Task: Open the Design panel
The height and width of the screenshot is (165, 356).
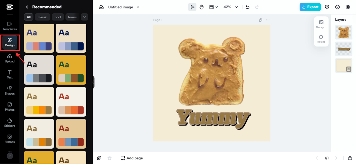Action: [x=10, y=42]
